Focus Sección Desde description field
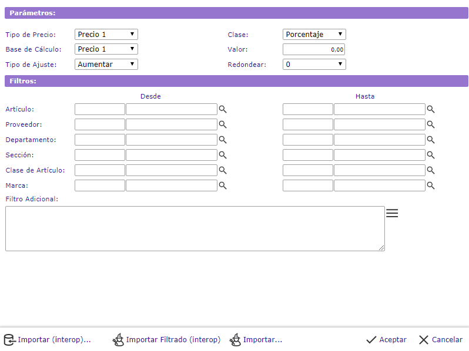The height and width of the screenshot is (351, 469). [x=172, y=155]
